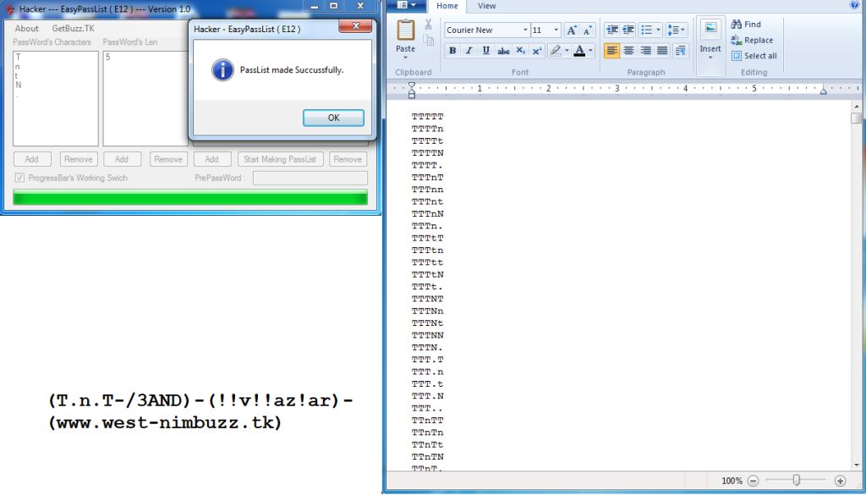Expand the Insert group arrow
This screenshot has width=866, height=496.
[710, 58]
